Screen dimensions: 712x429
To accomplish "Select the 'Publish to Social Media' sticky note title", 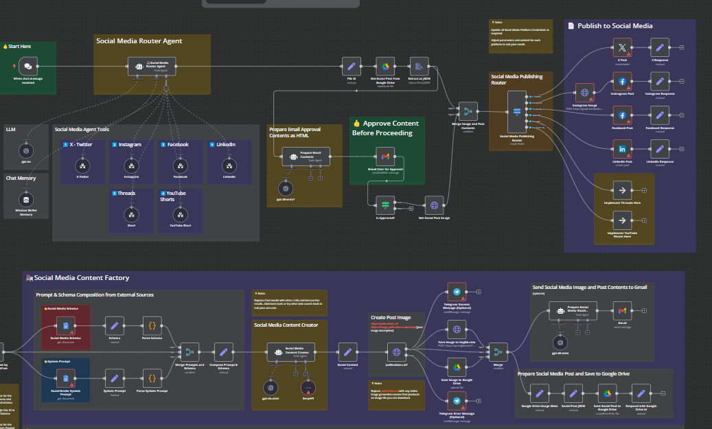I will pyautogui.click(x=614, y=26).
